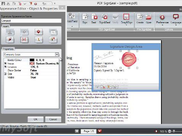Click the 01/04/2014 date text
The height and width of the screenshot is (136, 182).
coord(100,66)
